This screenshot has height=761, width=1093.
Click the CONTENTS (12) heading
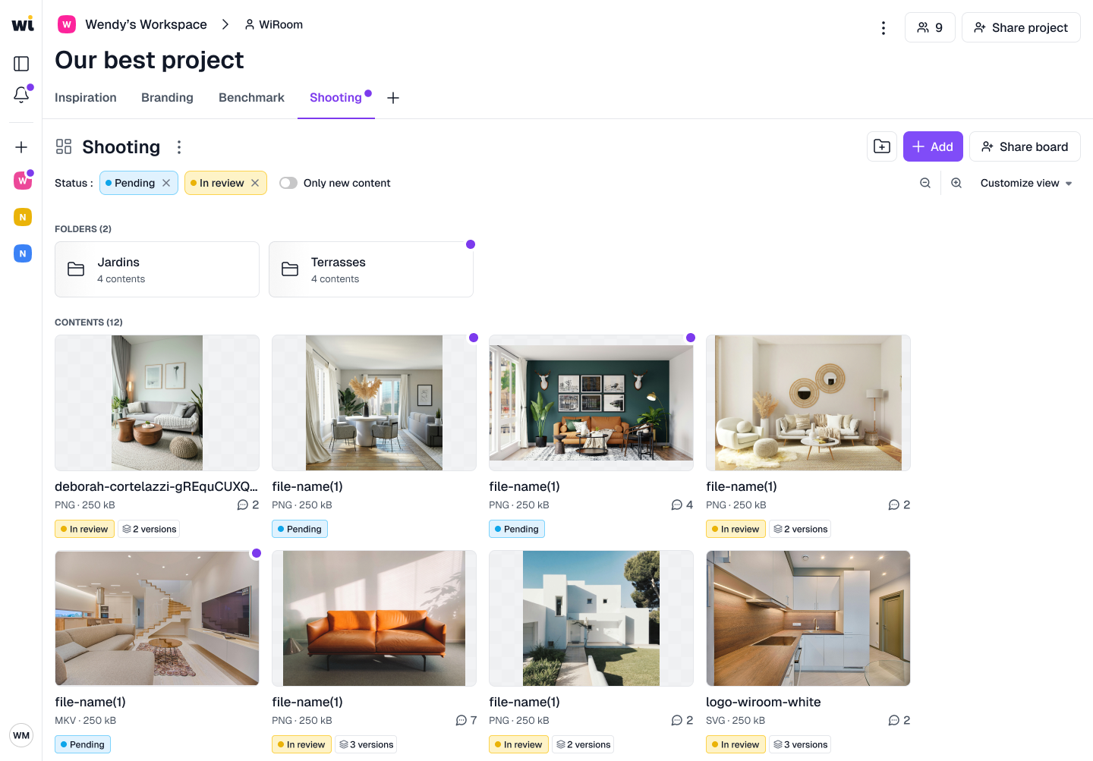(x=89, y=322)
